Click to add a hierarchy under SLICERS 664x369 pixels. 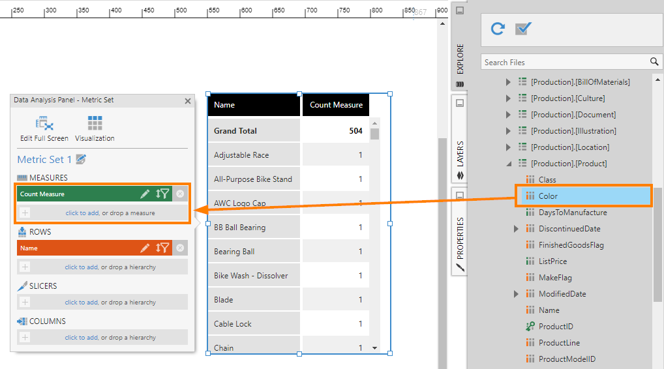tap(102, 302)
